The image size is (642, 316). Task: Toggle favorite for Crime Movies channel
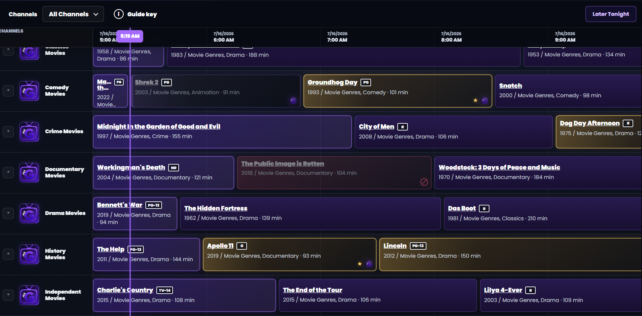tap(8, 132)
